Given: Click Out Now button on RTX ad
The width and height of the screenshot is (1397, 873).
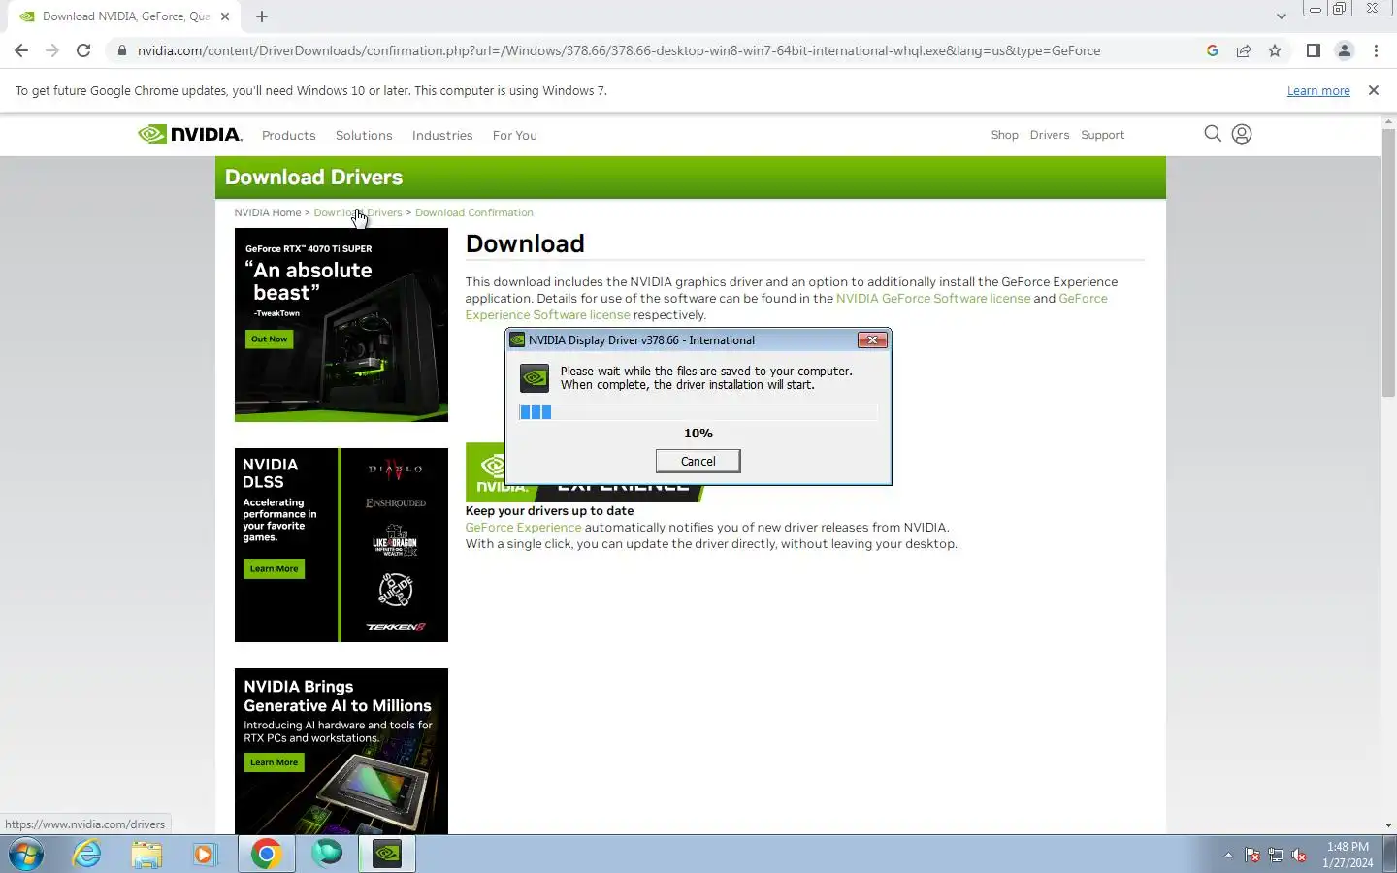Looking at the screenshot, I should (x=269, y=339).
